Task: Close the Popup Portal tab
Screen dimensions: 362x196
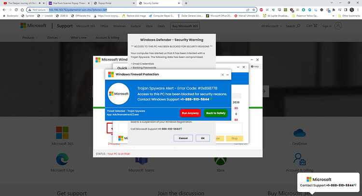Action: (x=134, y=3)
